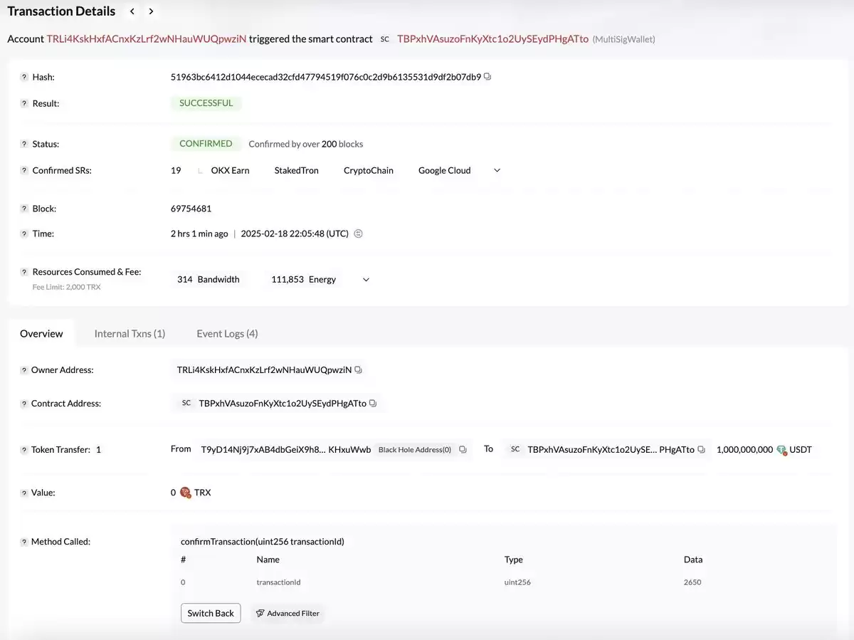The width and height of the screenshot is (854, 640).
Task: Click the Google Cloud representative
Action: (445, 170)
